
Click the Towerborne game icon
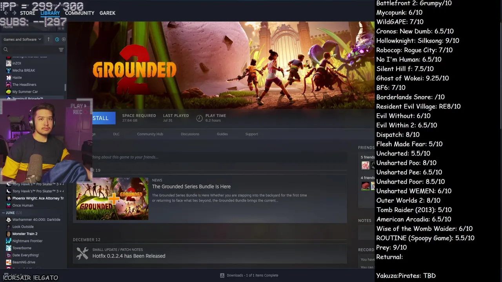pos(9,248)
